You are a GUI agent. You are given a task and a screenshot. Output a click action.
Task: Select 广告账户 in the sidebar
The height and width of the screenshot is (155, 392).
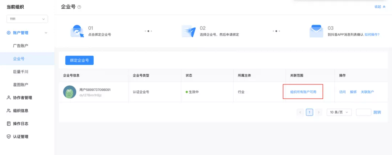(21, 46)
